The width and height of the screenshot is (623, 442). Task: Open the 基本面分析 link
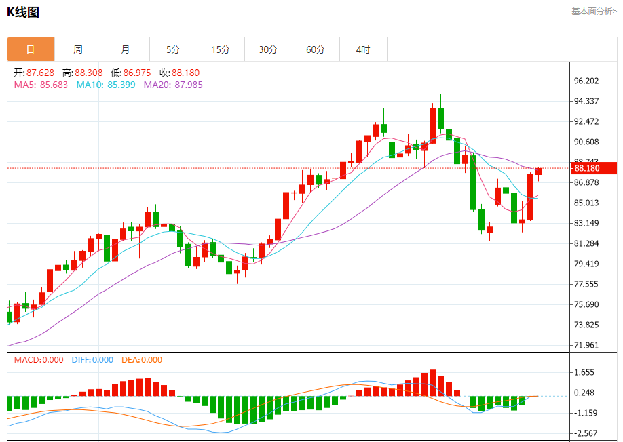594,12
